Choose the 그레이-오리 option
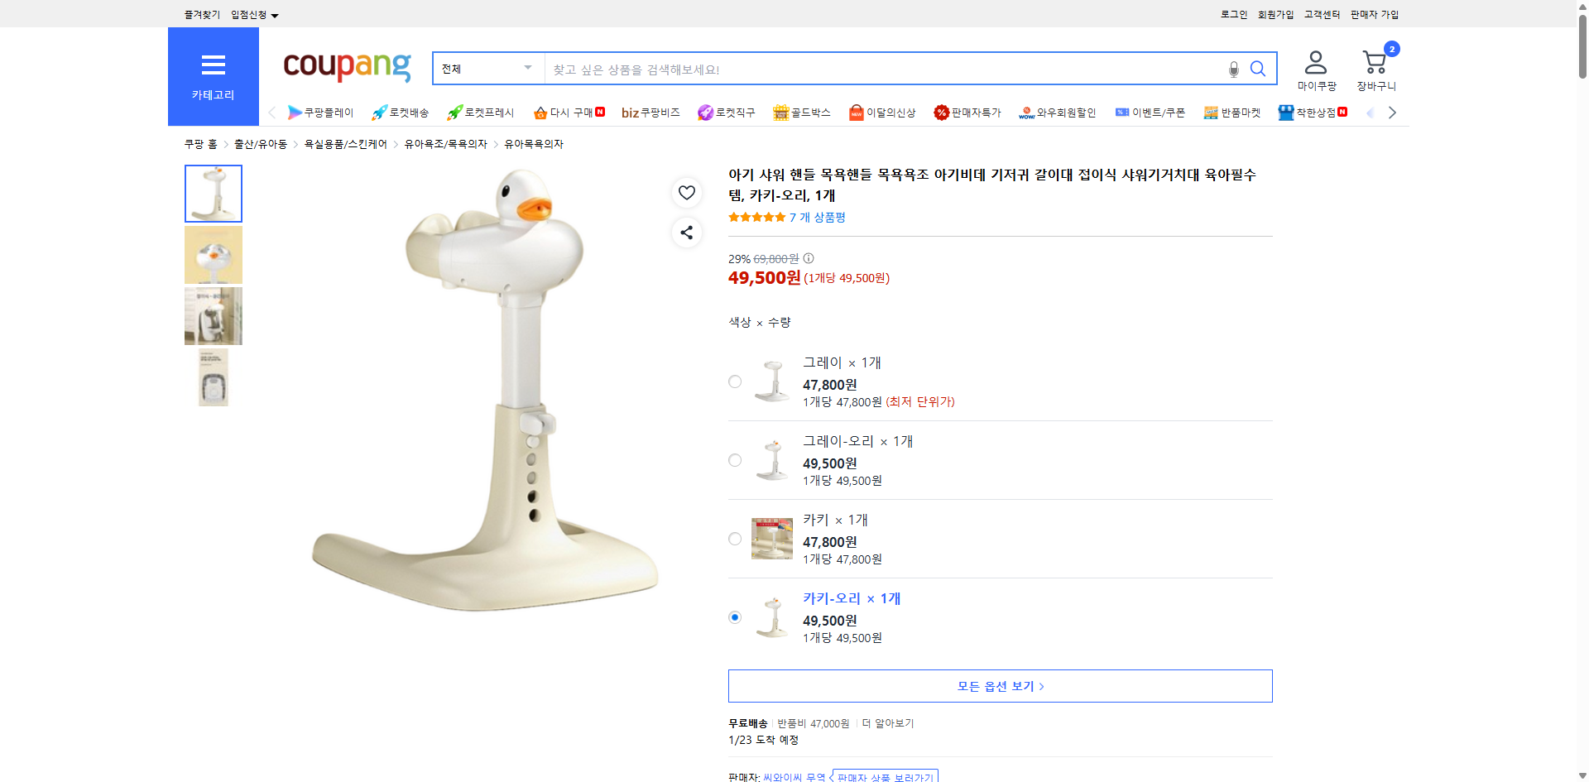The height and width of the screenshot is (782, 1589). click(x=734, y=460)
